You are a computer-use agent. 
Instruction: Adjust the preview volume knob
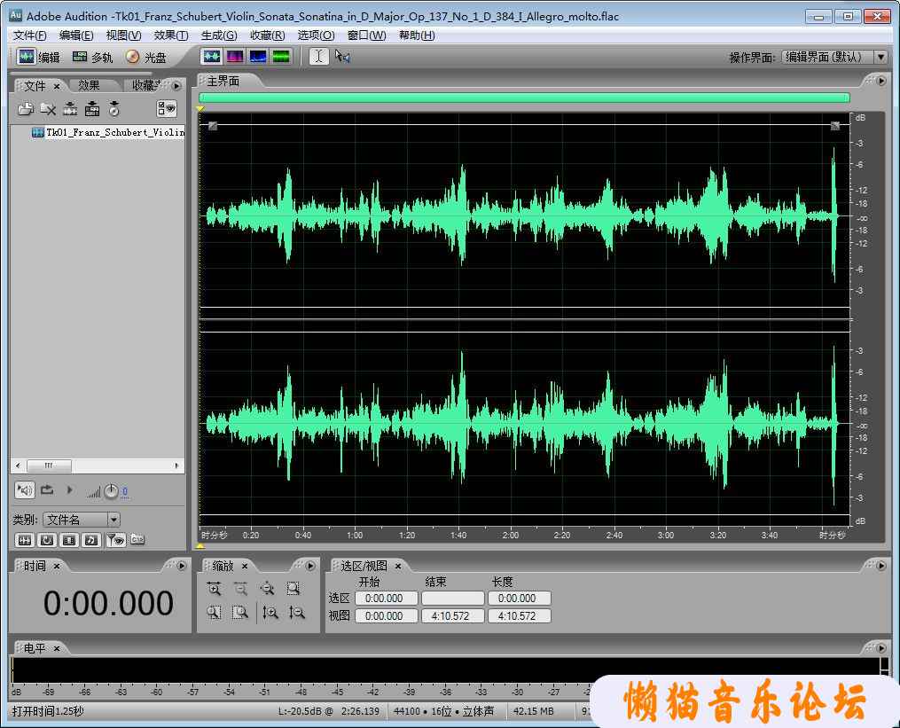coord(111,491)
